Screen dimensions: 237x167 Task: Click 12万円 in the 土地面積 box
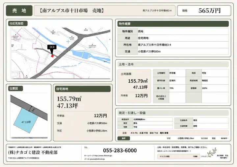pyautogui.click(x=141, y=96)
